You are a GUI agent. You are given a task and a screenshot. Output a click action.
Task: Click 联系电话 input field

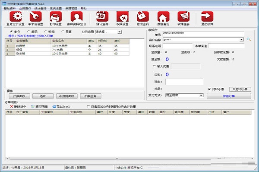click(x=177, y=46)
